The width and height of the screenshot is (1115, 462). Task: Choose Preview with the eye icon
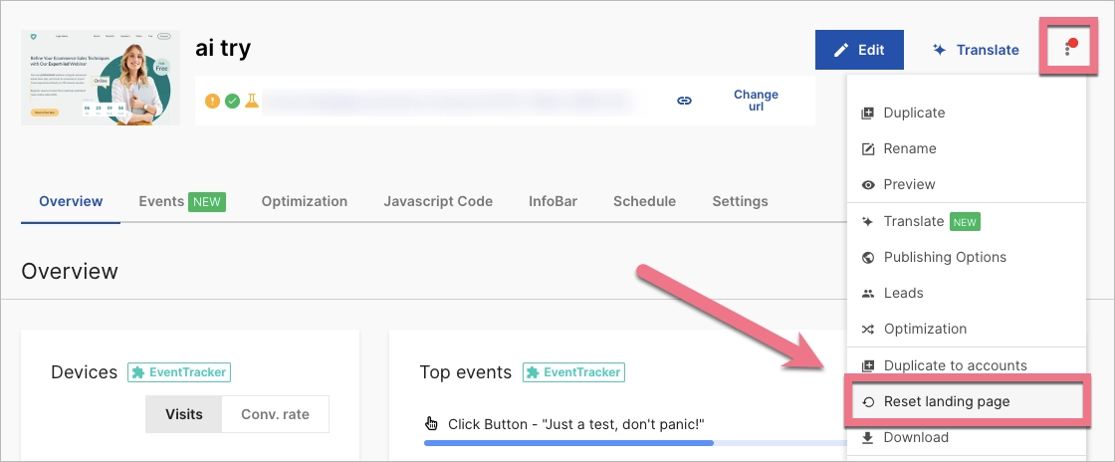(x=909, y=184)
